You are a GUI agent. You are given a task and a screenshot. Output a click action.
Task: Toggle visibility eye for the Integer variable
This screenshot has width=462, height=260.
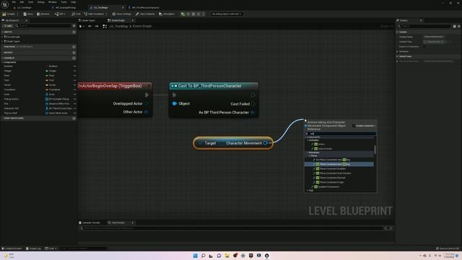point(74,71)
